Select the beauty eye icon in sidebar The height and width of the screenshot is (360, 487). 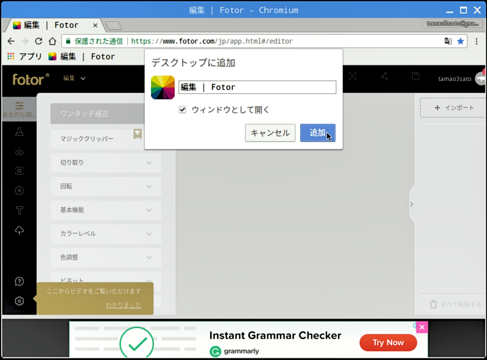[x=19, y=152]
